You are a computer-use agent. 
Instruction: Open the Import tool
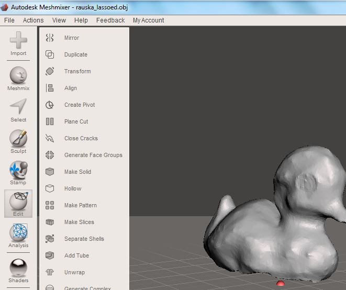pos(18,43)
